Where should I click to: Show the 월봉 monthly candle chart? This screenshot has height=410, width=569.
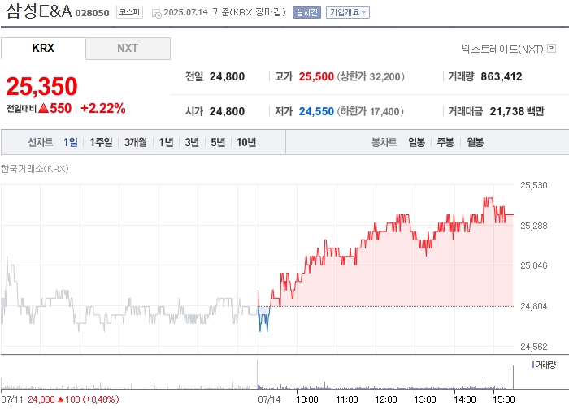tap(475, 142)
